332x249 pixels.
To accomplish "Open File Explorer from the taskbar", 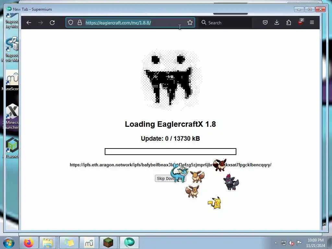I will 48,243.
